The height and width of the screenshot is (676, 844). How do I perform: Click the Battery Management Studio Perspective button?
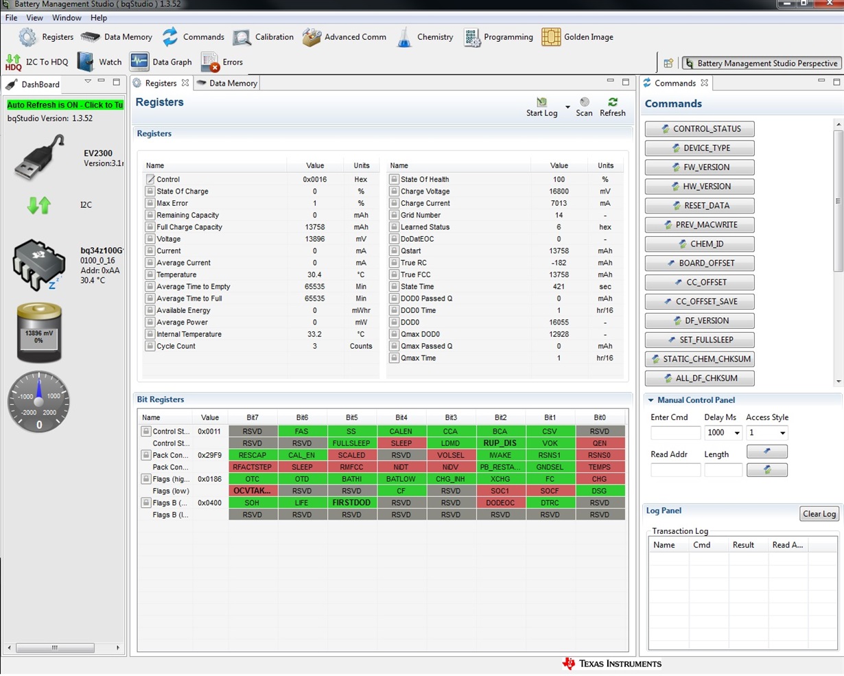[762, 63]
